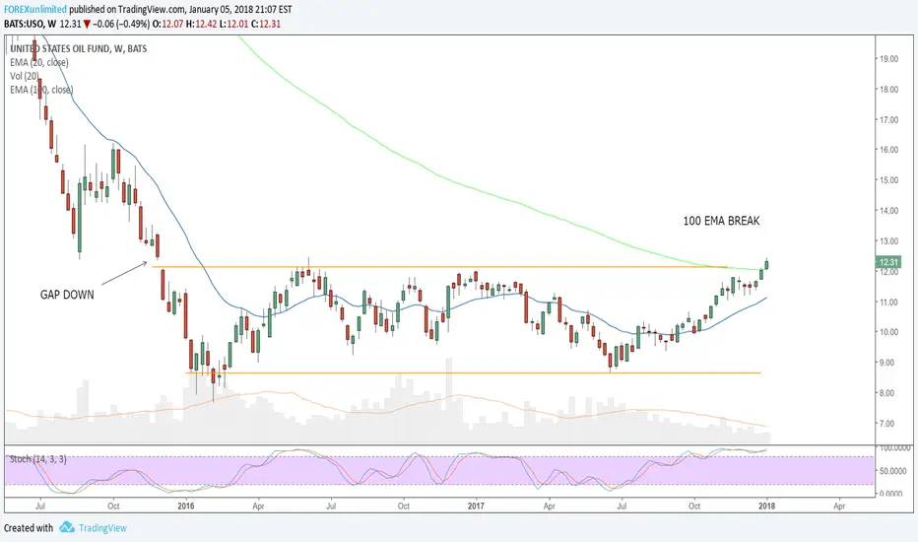Viewport: 918px width, 542px height.
Task: Click the 15.00 price axis label
Action: (x=888, y=180)
